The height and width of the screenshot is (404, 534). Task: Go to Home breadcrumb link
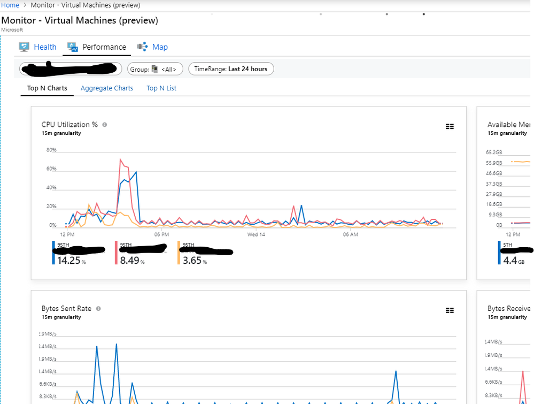tap(10, 5)
